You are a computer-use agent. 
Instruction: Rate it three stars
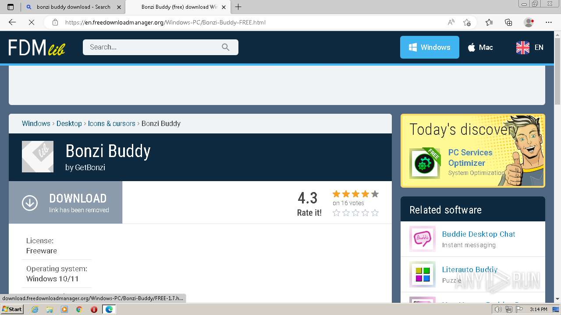[x=355, y=213]
